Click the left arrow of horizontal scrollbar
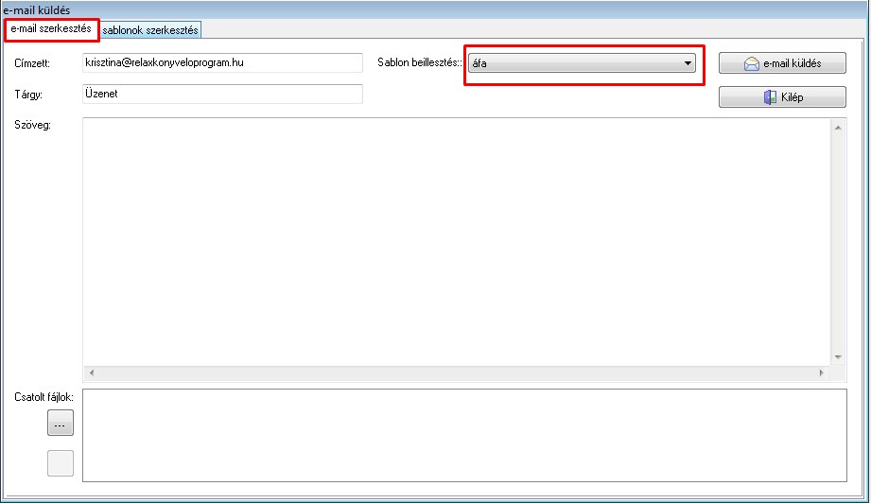The image size is (871, 503). coord(92,373)
